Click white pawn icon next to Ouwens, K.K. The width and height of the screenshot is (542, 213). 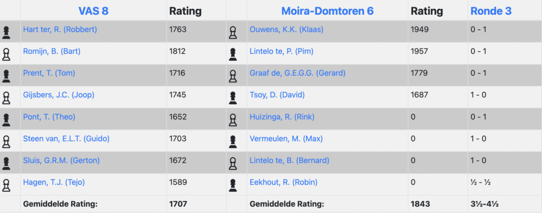click(232, 32)
